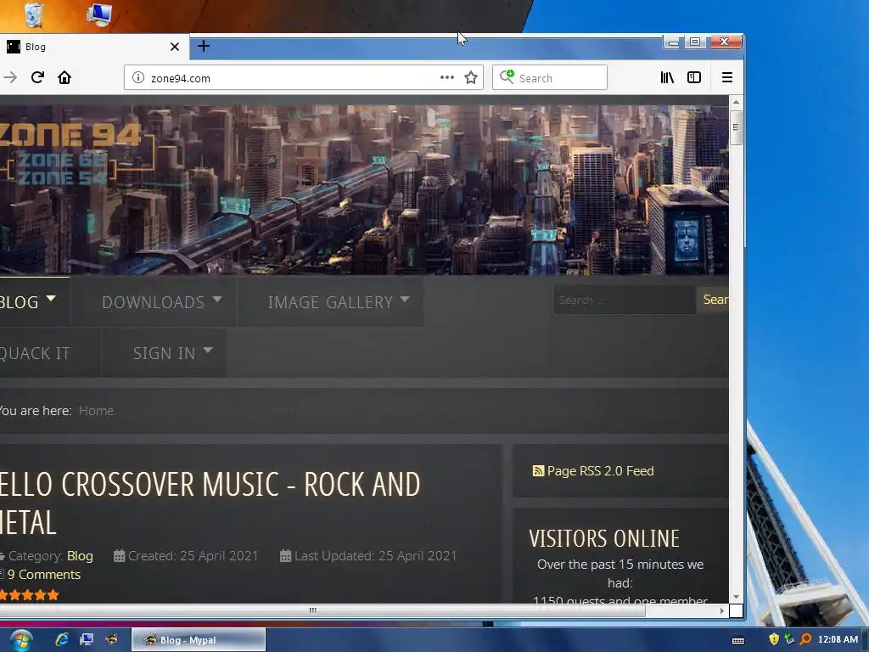
Task: Click the security shield tray icon
Action: 774,639
